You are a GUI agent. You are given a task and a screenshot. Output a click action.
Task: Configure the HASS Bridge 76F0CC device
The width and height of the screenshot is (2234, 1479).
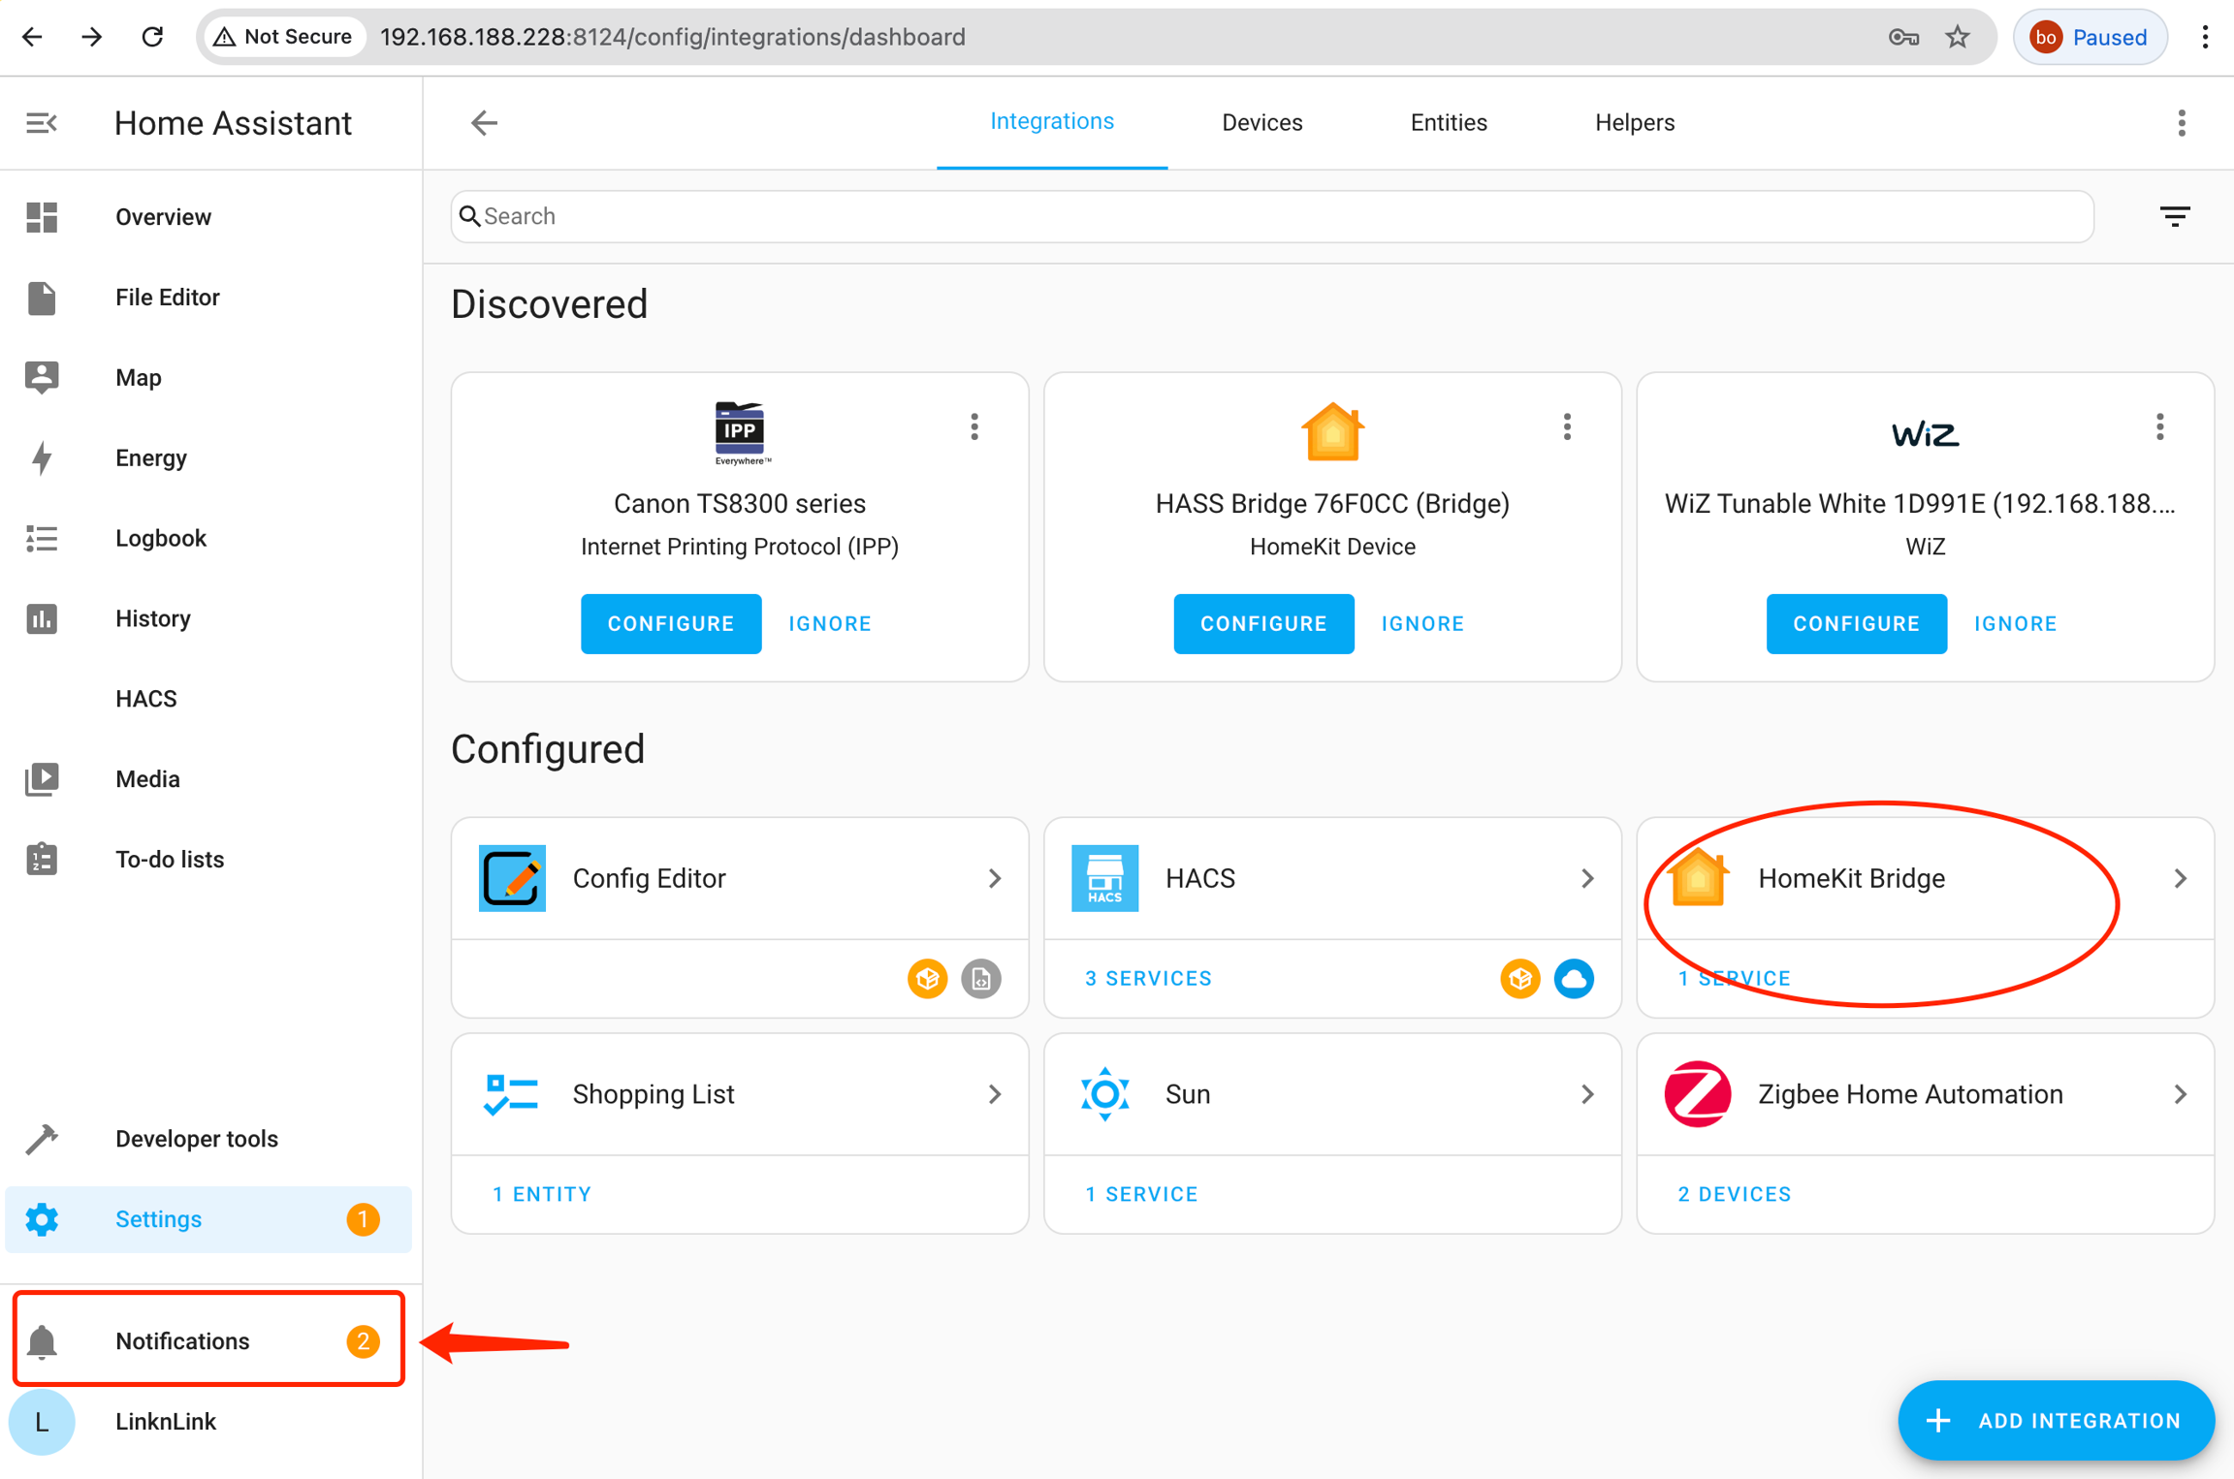1262,623
